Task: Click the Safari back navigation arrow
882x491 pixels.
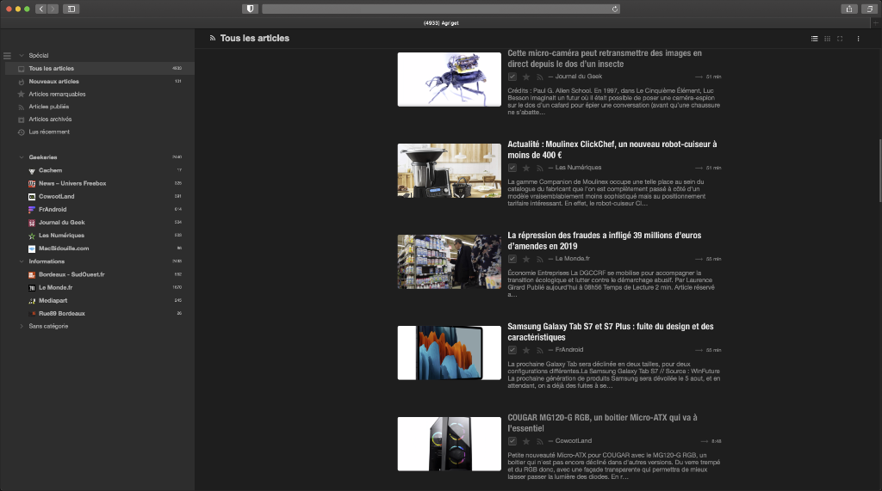Action: coord(41,9)
